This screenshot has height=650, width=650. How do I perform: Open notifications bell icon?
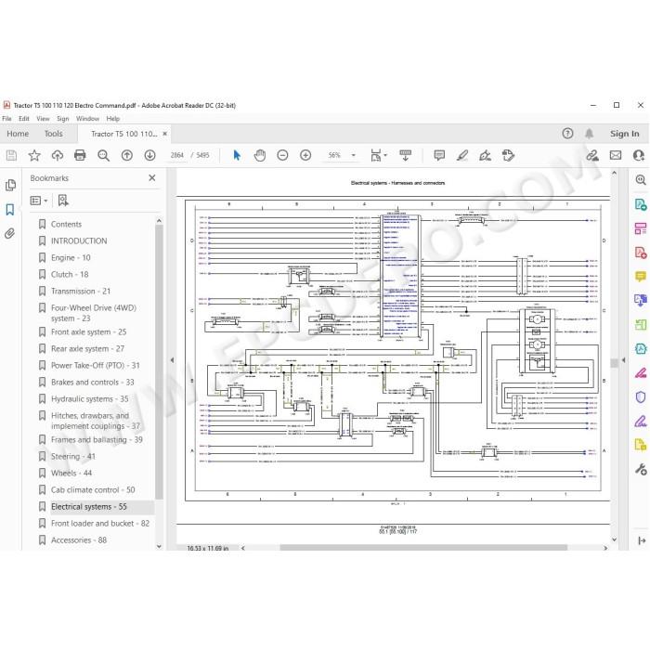[x=589, y=134]
